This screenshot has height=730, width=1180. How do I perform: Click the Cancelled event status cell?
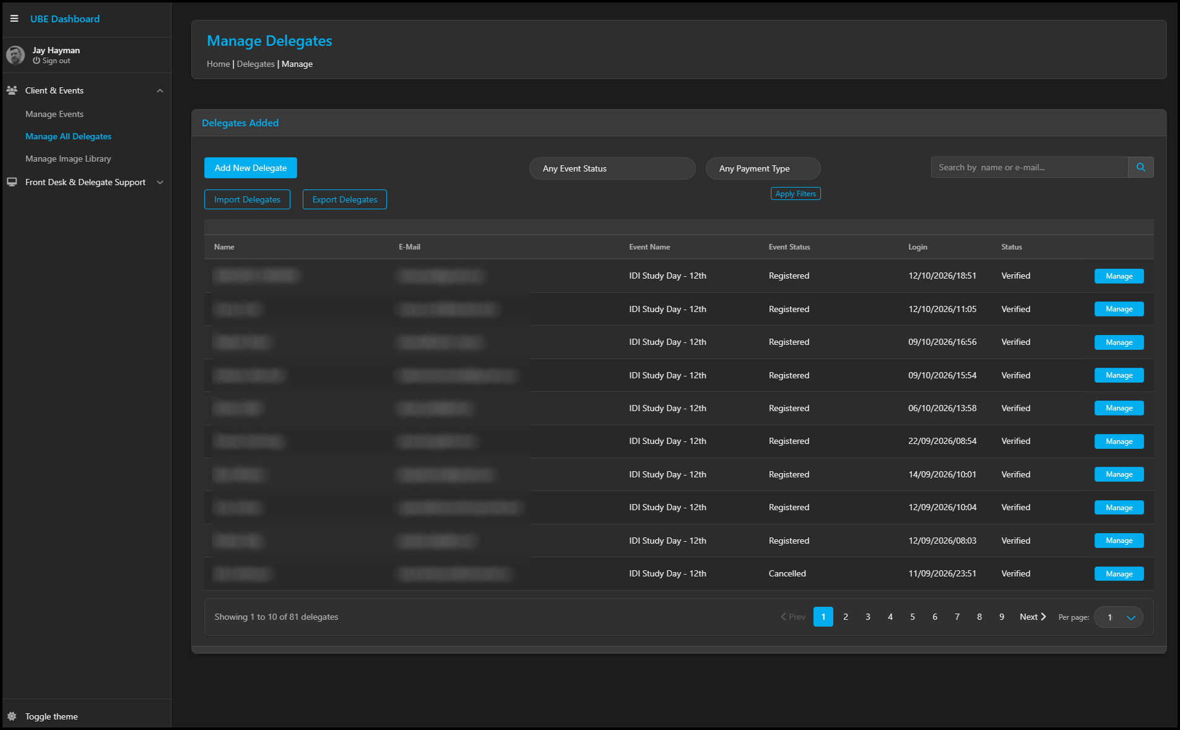tap(787, 573)
